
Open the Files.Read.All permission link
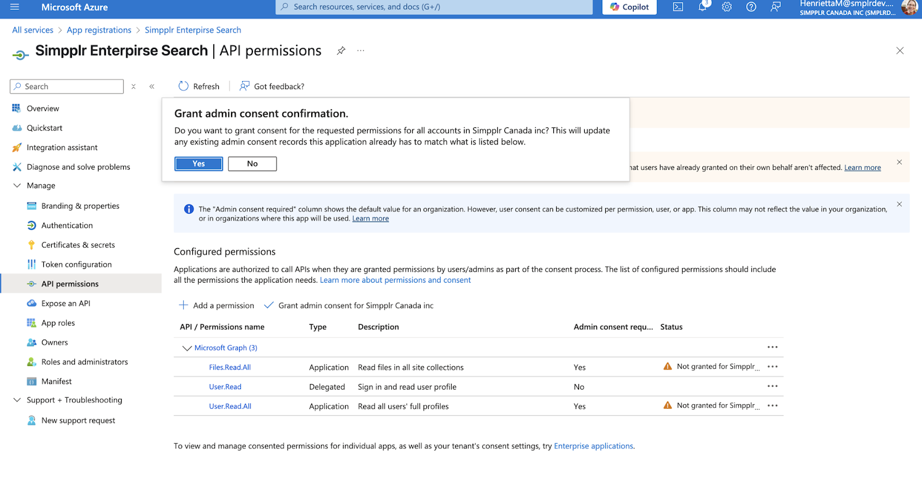pos(229,367)
